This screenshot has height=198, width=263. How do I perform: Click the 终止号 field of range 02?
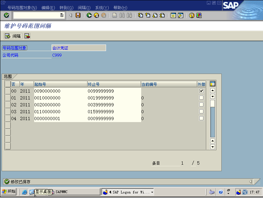coord(114,105)
